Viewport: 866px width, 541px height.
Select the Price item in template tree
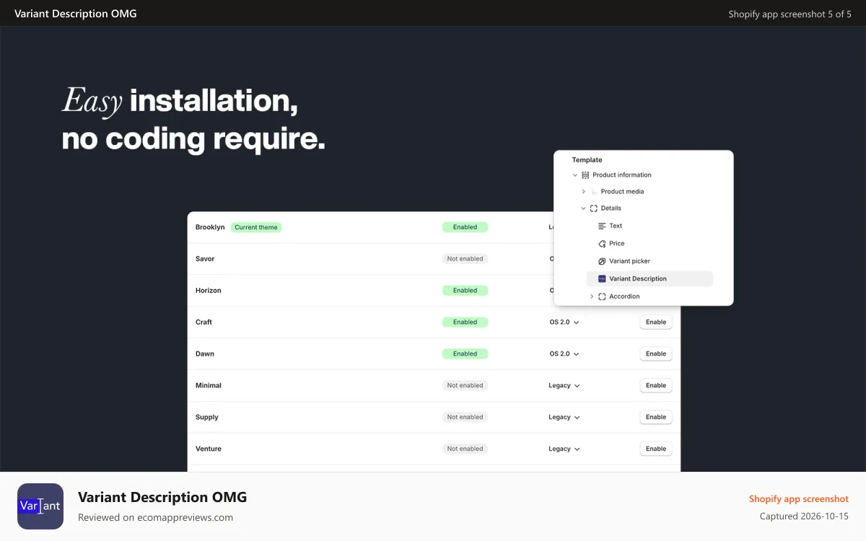click(x=617, y=244)
